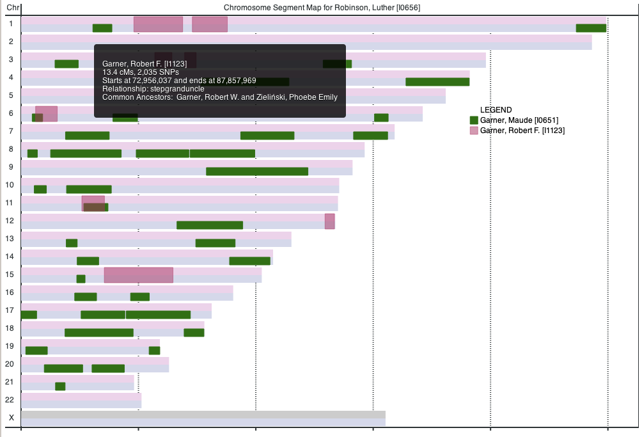Viewport: 642px width, 437px height.
Task: Select the large pink segment on chromosome 15
Action: click(x=138, y=275)
